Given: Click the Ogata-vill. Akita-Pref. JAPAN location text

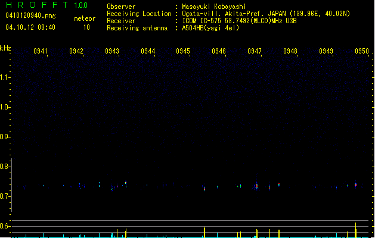Looking at the screenshot, I should (266, 14).
